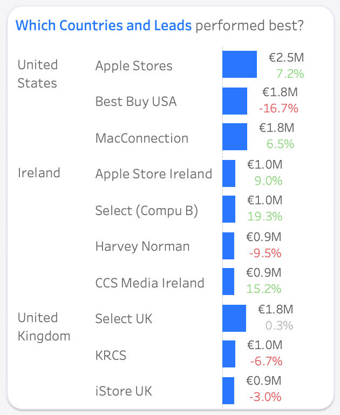Select the Select UK revenue bar
340x415 pixels.
point(234,318)
